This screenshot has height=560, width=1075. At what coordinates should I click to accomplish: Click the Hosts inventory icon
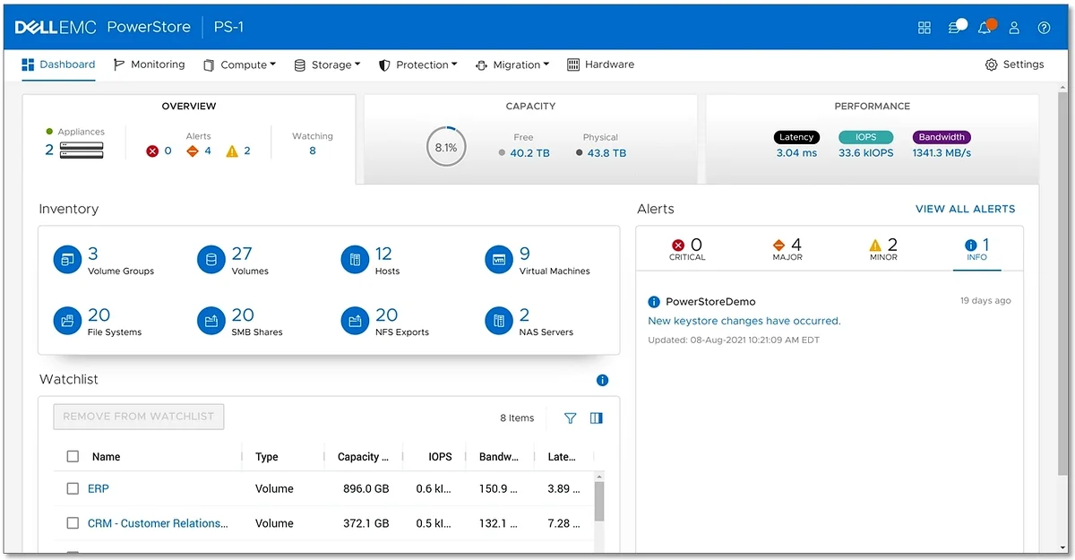pos(356,261)
